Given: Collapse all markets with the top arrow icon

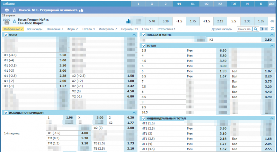Looking at the screenshot, I should click(272, 29).
